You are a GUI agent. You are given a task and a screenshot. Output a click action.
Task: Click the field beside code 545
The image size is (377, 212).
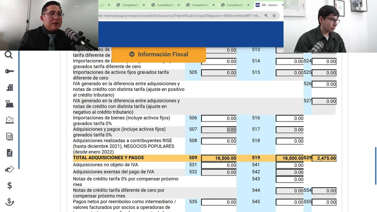pyautogui.click(x=290, y=202)
